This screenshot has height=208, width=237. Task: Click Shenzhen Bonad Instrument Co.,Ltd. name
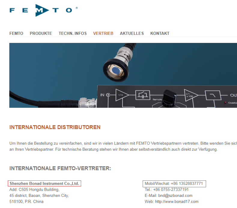coord(44,183)
